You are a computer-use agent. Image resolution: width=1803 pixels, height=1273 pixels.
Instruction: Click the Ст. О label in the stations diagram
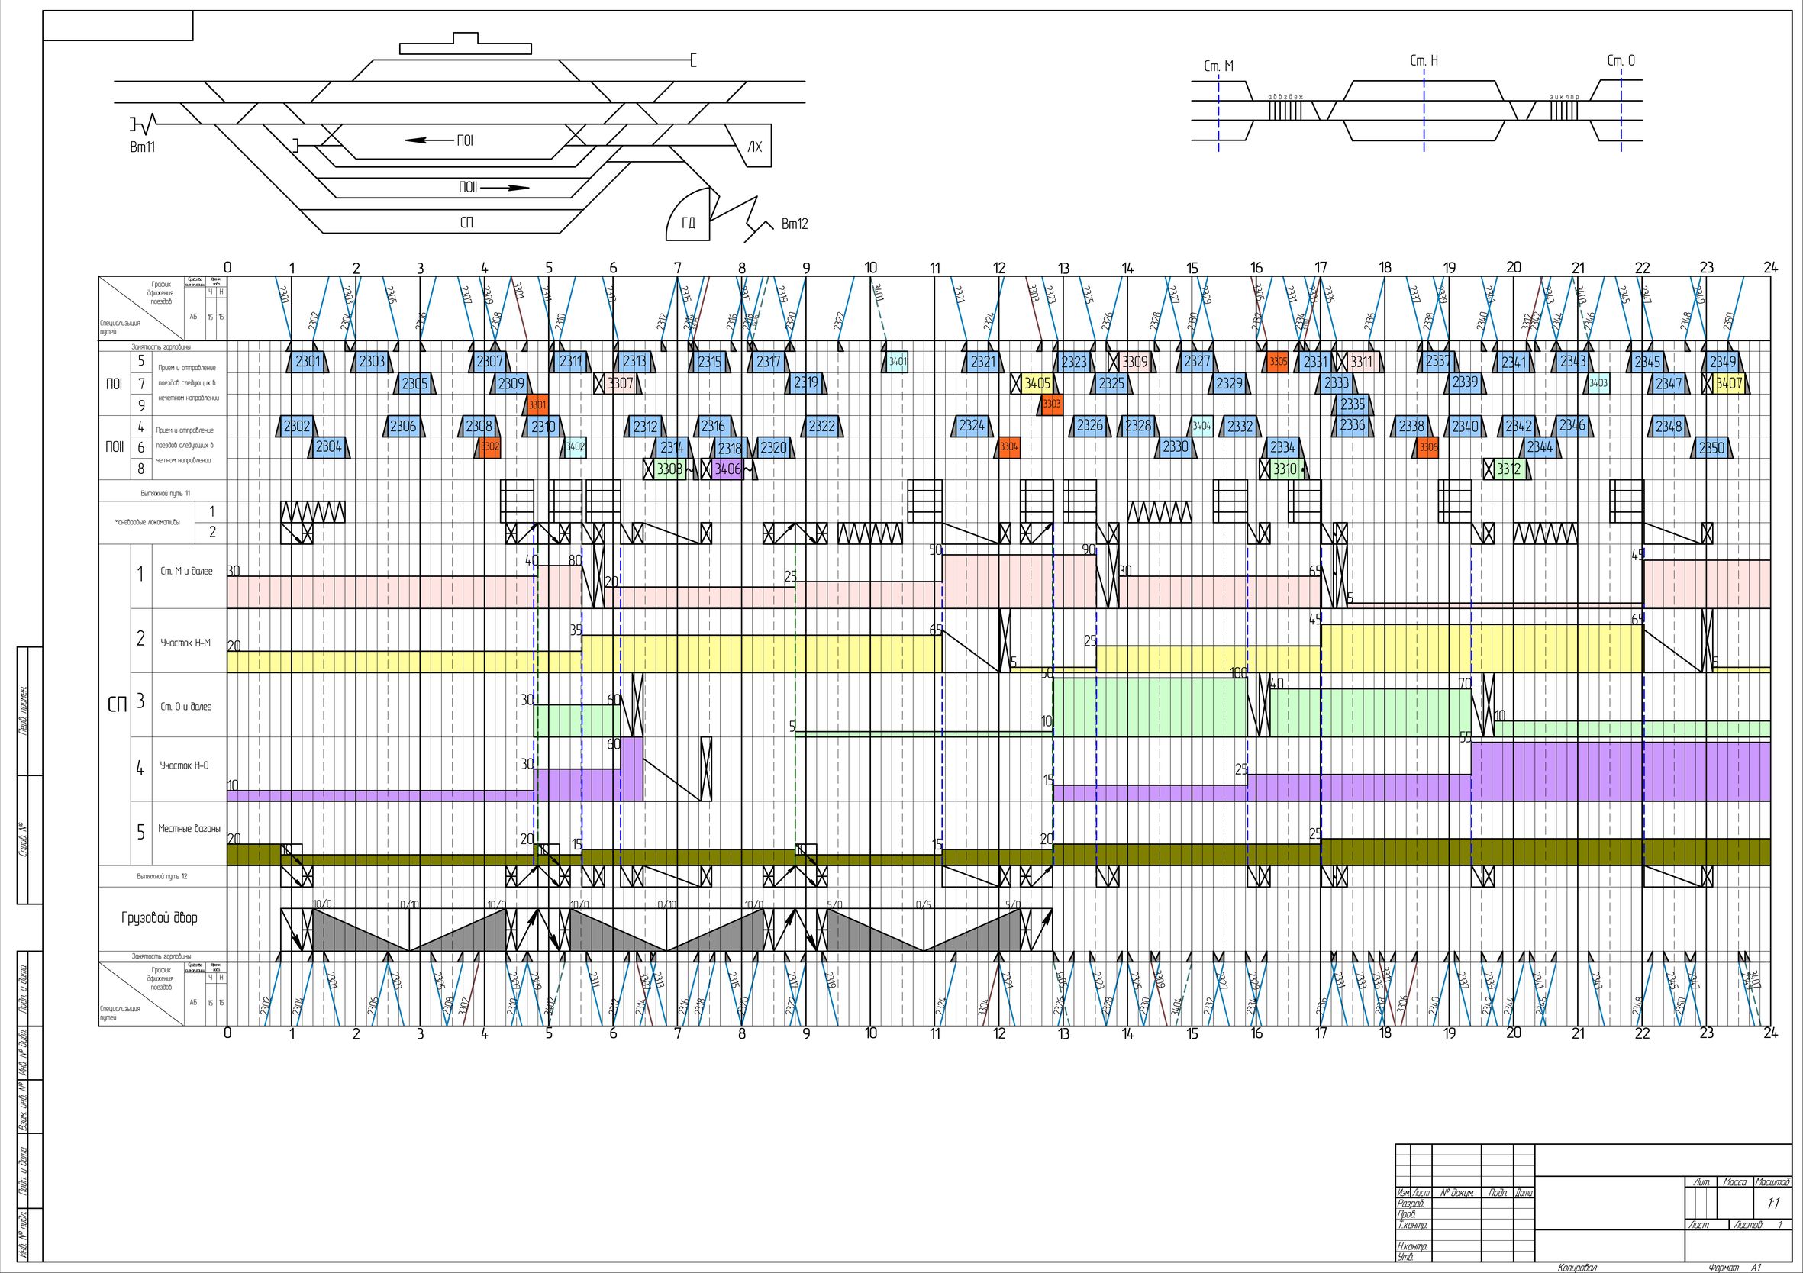coord(1621,60)
